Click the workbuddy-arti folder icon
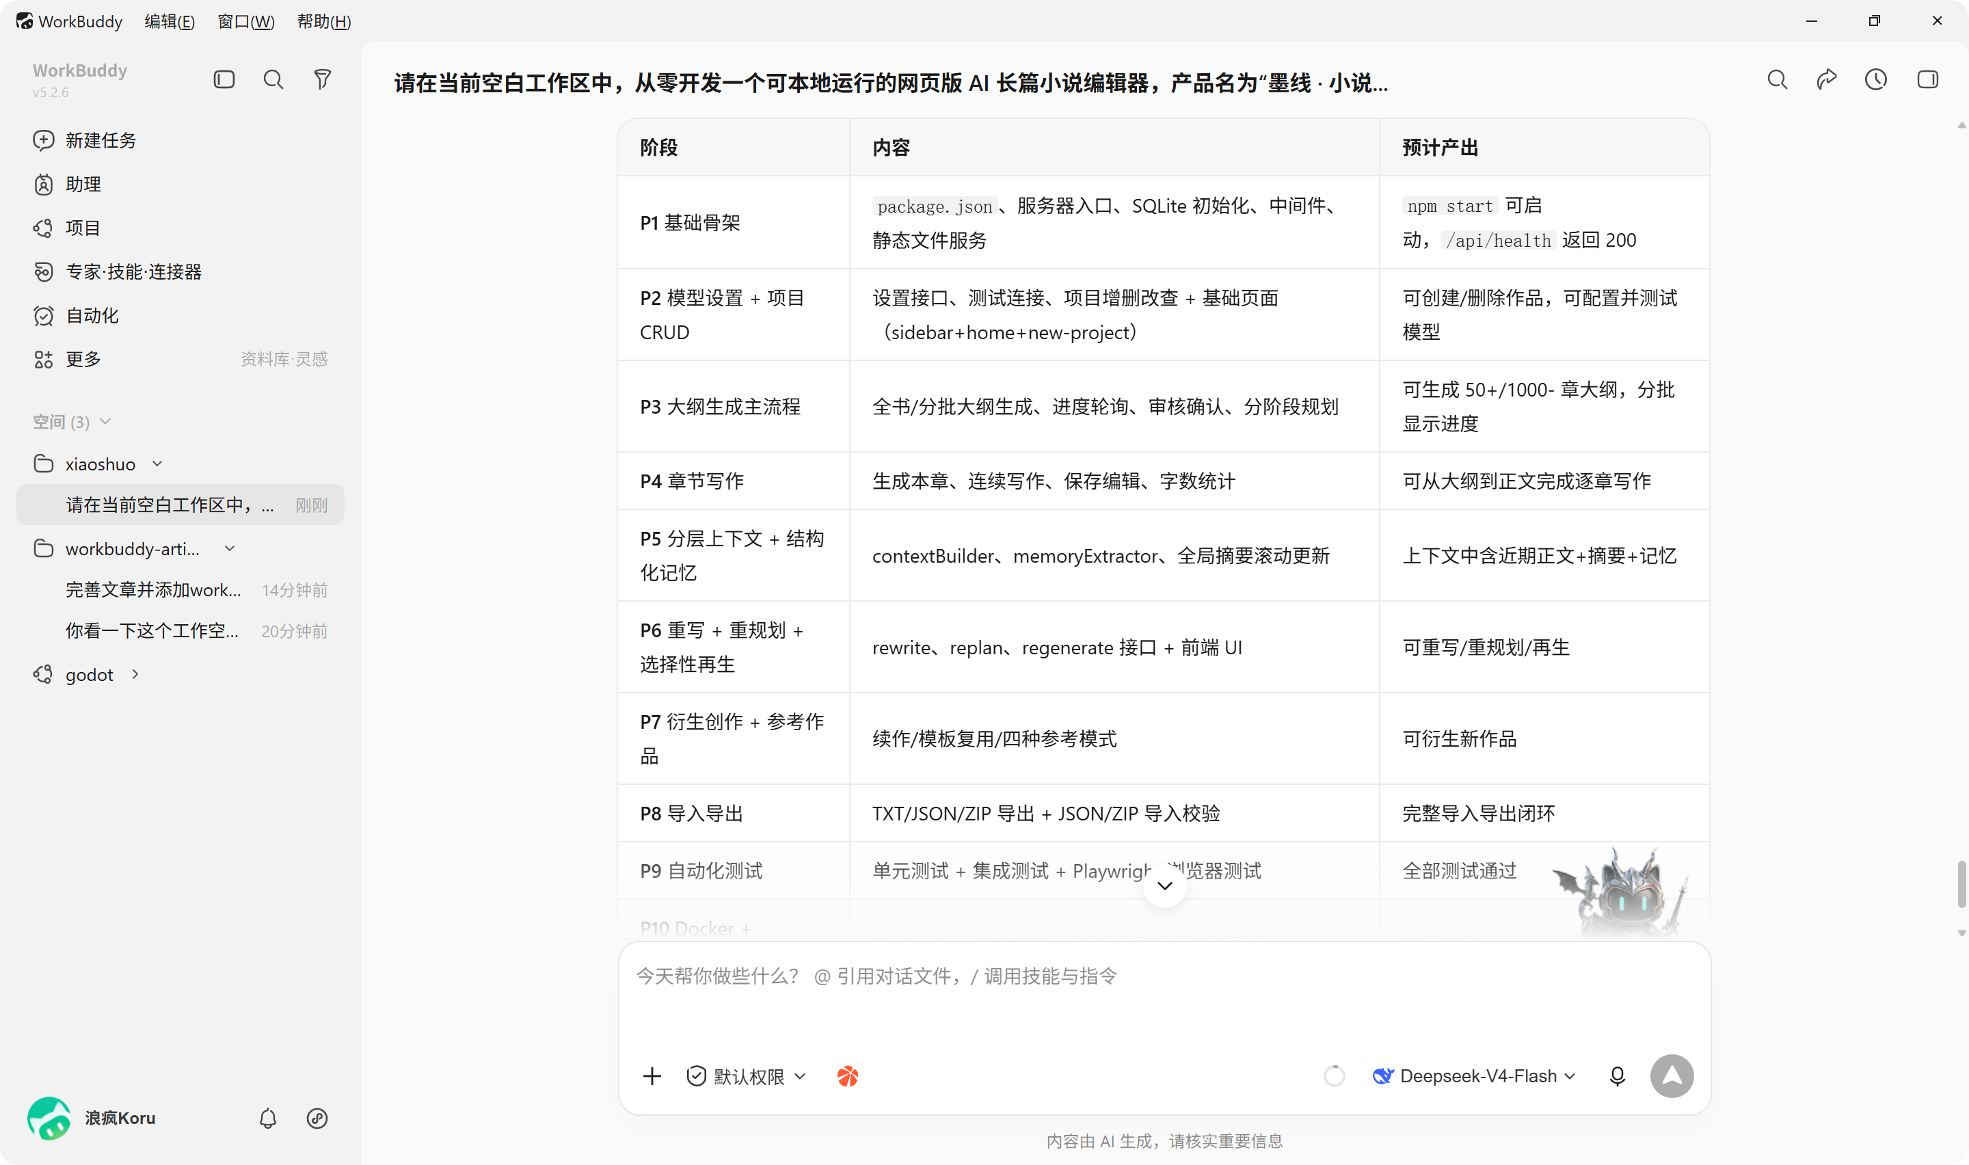1969x1165 pixels. click(43, 549)
